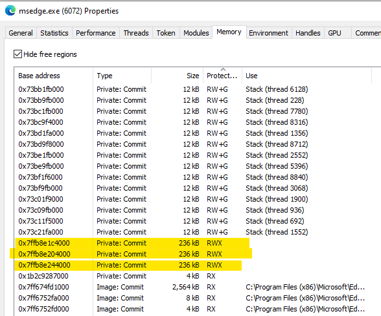Switch to the Threads tab
Image resolution: width=381 pixels, height=316 pixels.
(x=136, y=33)
